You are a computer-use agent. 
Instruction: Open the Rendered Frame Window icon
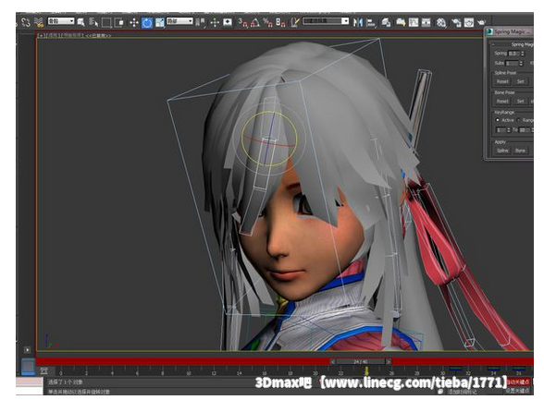pyautogui.click(x=469, y=23)
